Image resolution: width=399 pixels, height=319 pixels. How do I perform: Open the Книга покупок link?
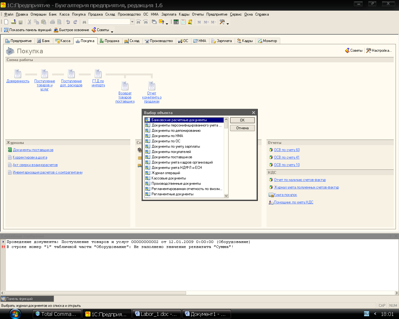tap(286, 195)
